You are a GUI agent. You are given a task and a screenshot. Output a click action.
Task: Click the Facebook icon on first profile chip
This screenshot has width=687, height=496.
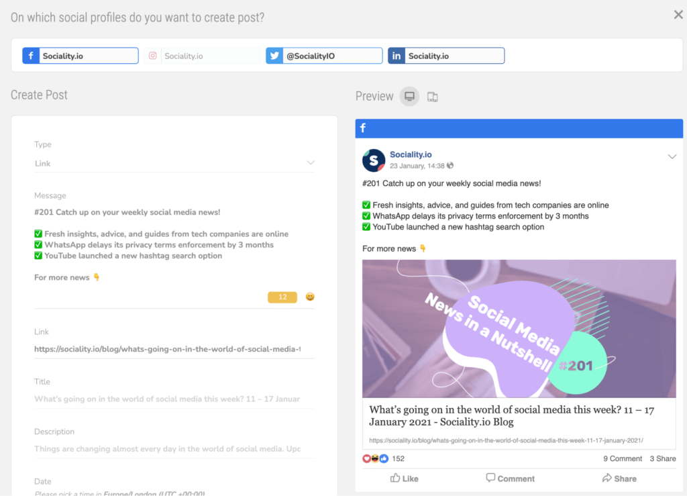point(31,56)
